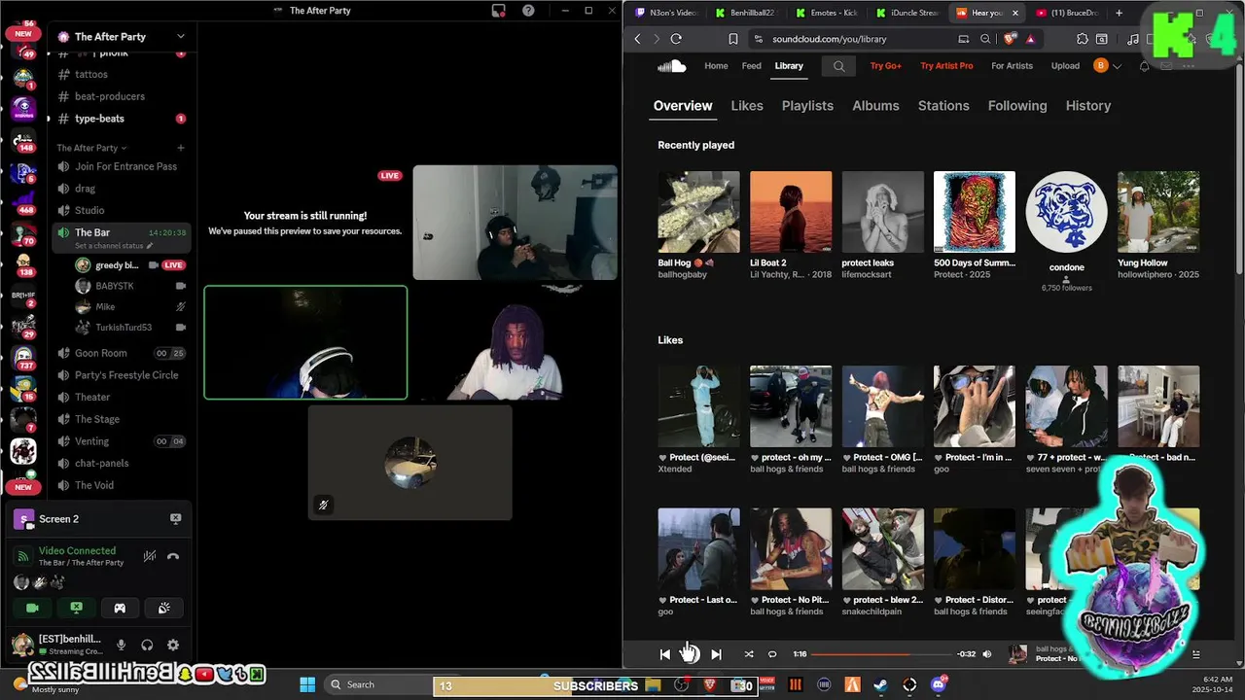Mute the Discord microphone
The image size is (1245, 700).
tap(122, 645)
